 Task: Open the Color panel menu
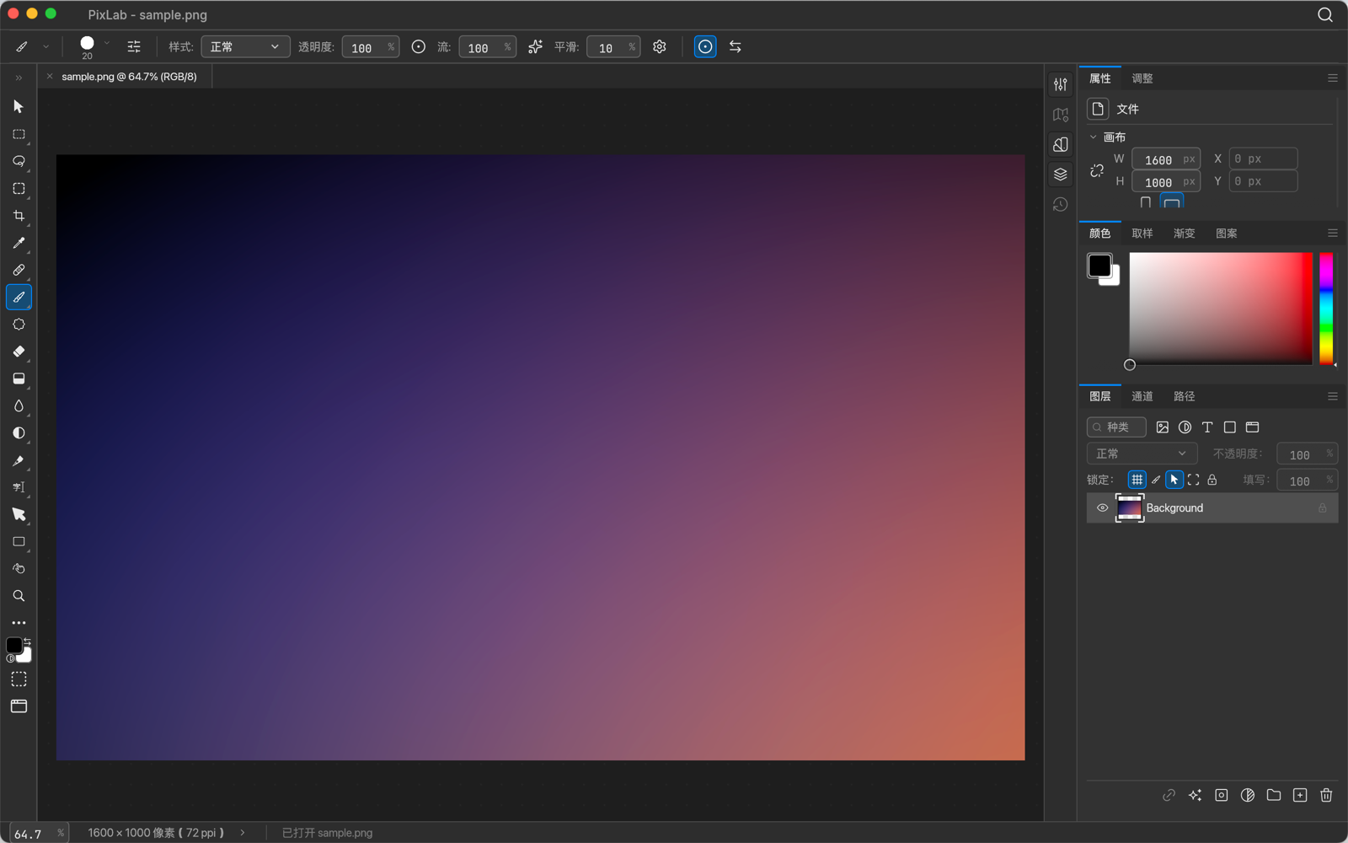1333,233
